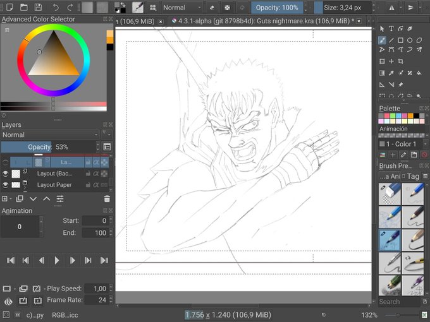Expand the add-layer type dropdown arrow
Screen dimensions: 430x322
(11, 199)
